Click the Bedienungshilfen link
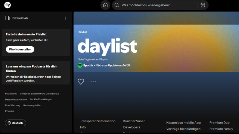Image resolution: width=239 pixels, height=134 pixels. click(32, 105)
